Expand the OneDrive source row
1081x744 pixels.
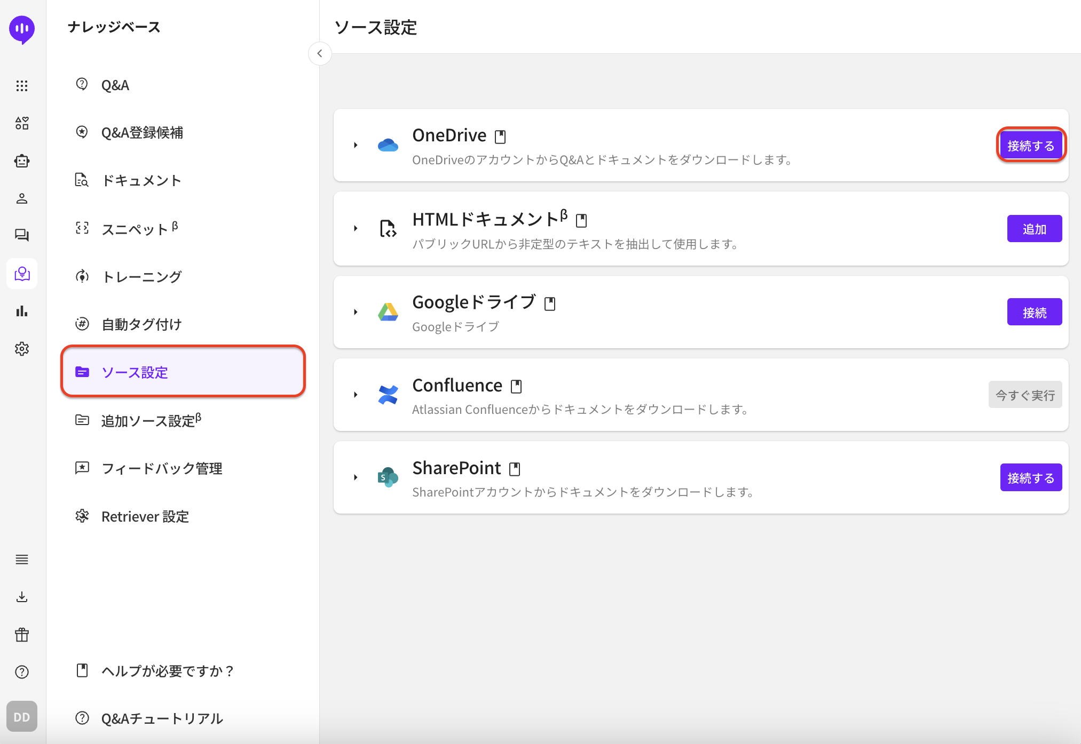click(x=356, y=145)
